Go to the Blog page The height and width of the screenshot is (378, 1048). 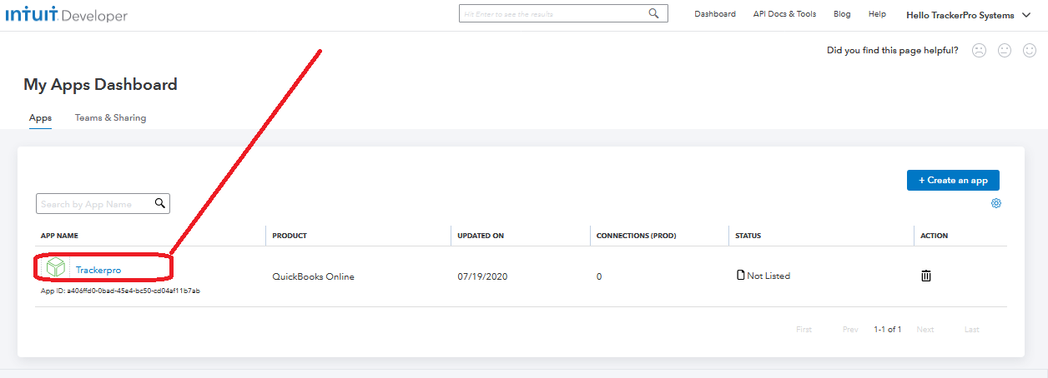(x=842, y=14)
